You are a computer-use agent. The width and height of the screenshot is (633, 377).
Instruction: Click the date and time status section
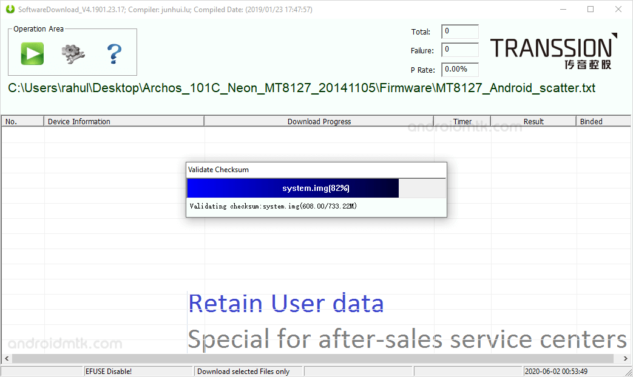(556, 370)
